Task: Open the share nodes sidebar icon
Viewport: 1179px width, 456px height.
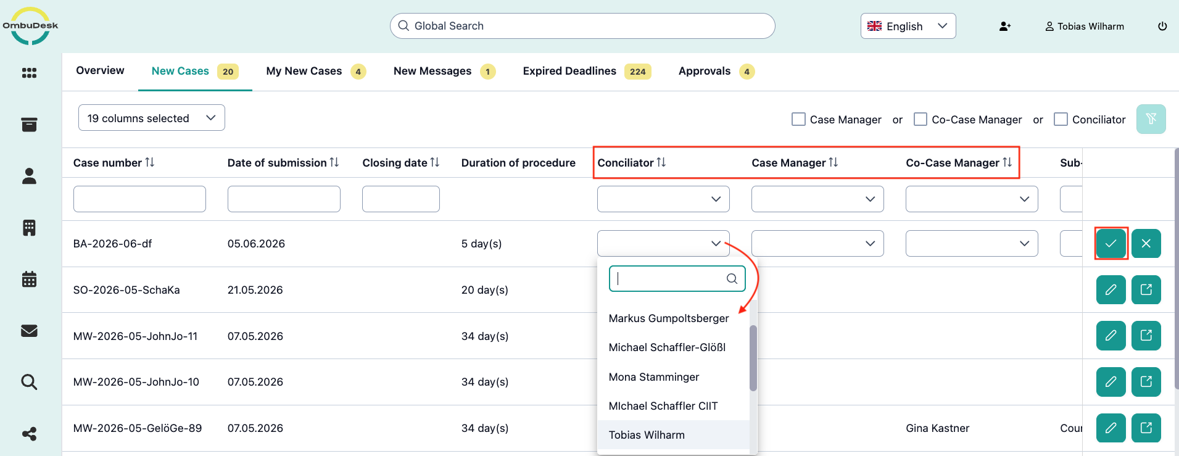Action: [x=29, y=434]
